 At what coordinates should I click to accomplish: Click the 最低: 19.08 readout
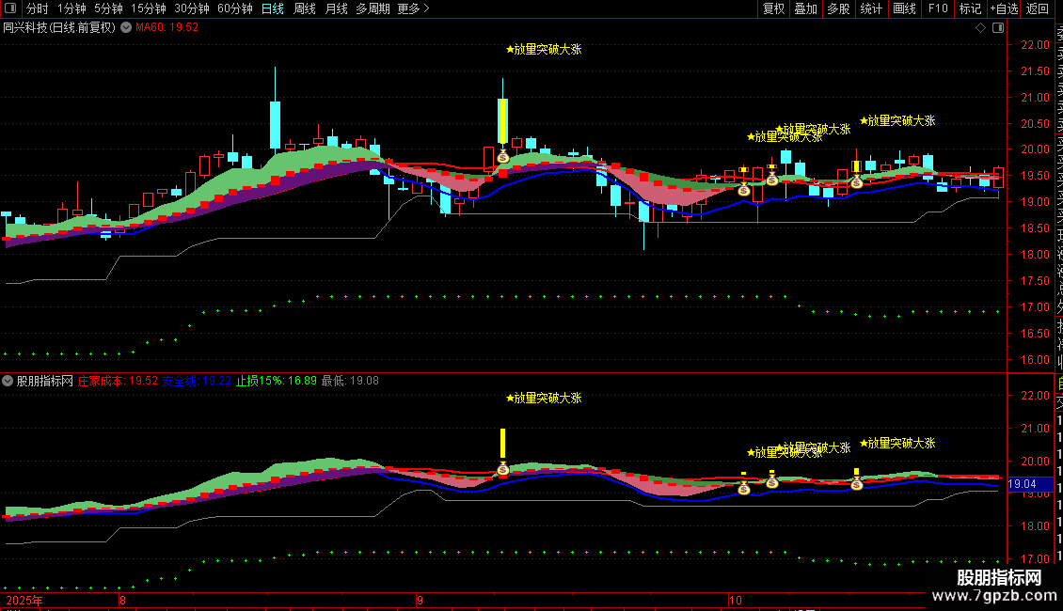350,381
